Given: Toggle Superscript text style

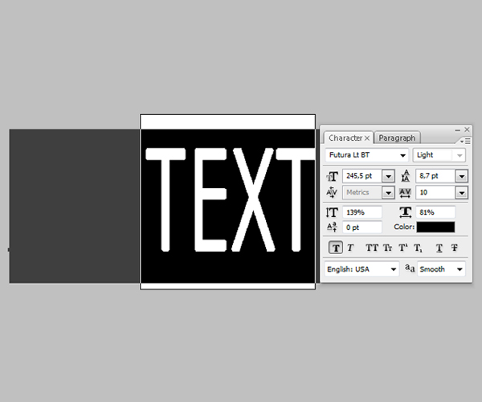Looking at the screenshot, I should tap(403, 248).
